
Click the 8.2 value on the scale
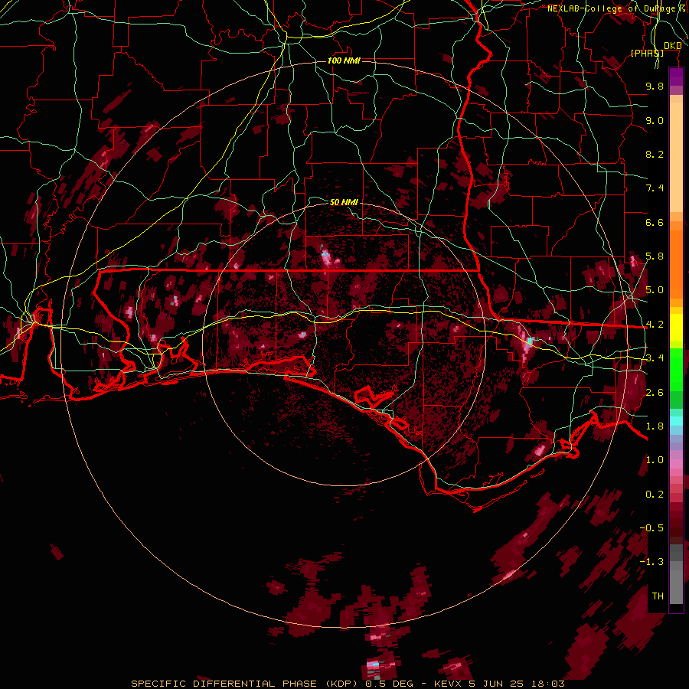(655, 154)
